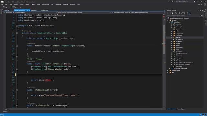Switch to the Home.cs editor tab

point(6,10)
